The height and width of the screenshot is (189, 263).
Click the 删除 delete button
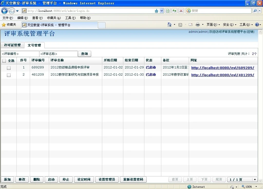37,180
